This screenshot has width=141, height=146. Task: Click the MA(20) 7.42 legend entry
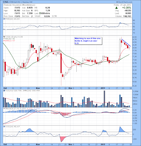point(9,39)
